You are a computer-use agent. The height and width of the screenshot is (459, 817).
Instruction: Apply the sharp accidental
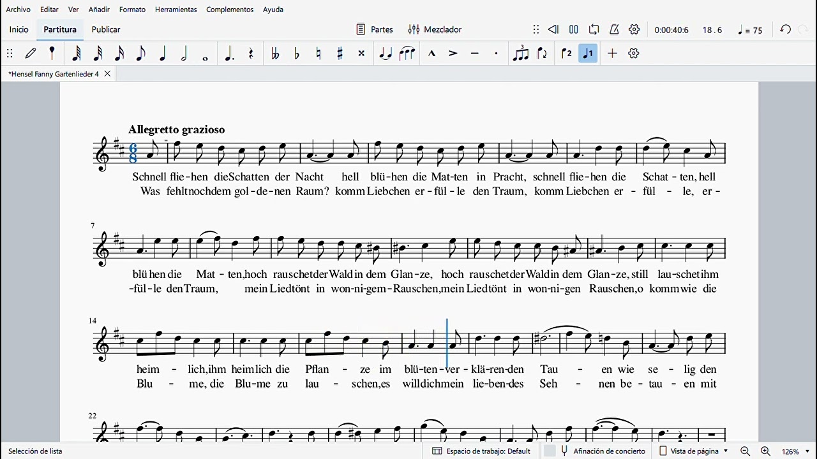(x=340, y=54)
